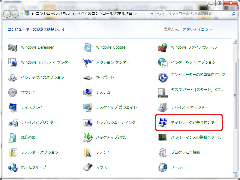This screenshot has height=180, width=240.
Task: Click the ネットワークと共有センター icon
Action: click(x=163, y=122)
